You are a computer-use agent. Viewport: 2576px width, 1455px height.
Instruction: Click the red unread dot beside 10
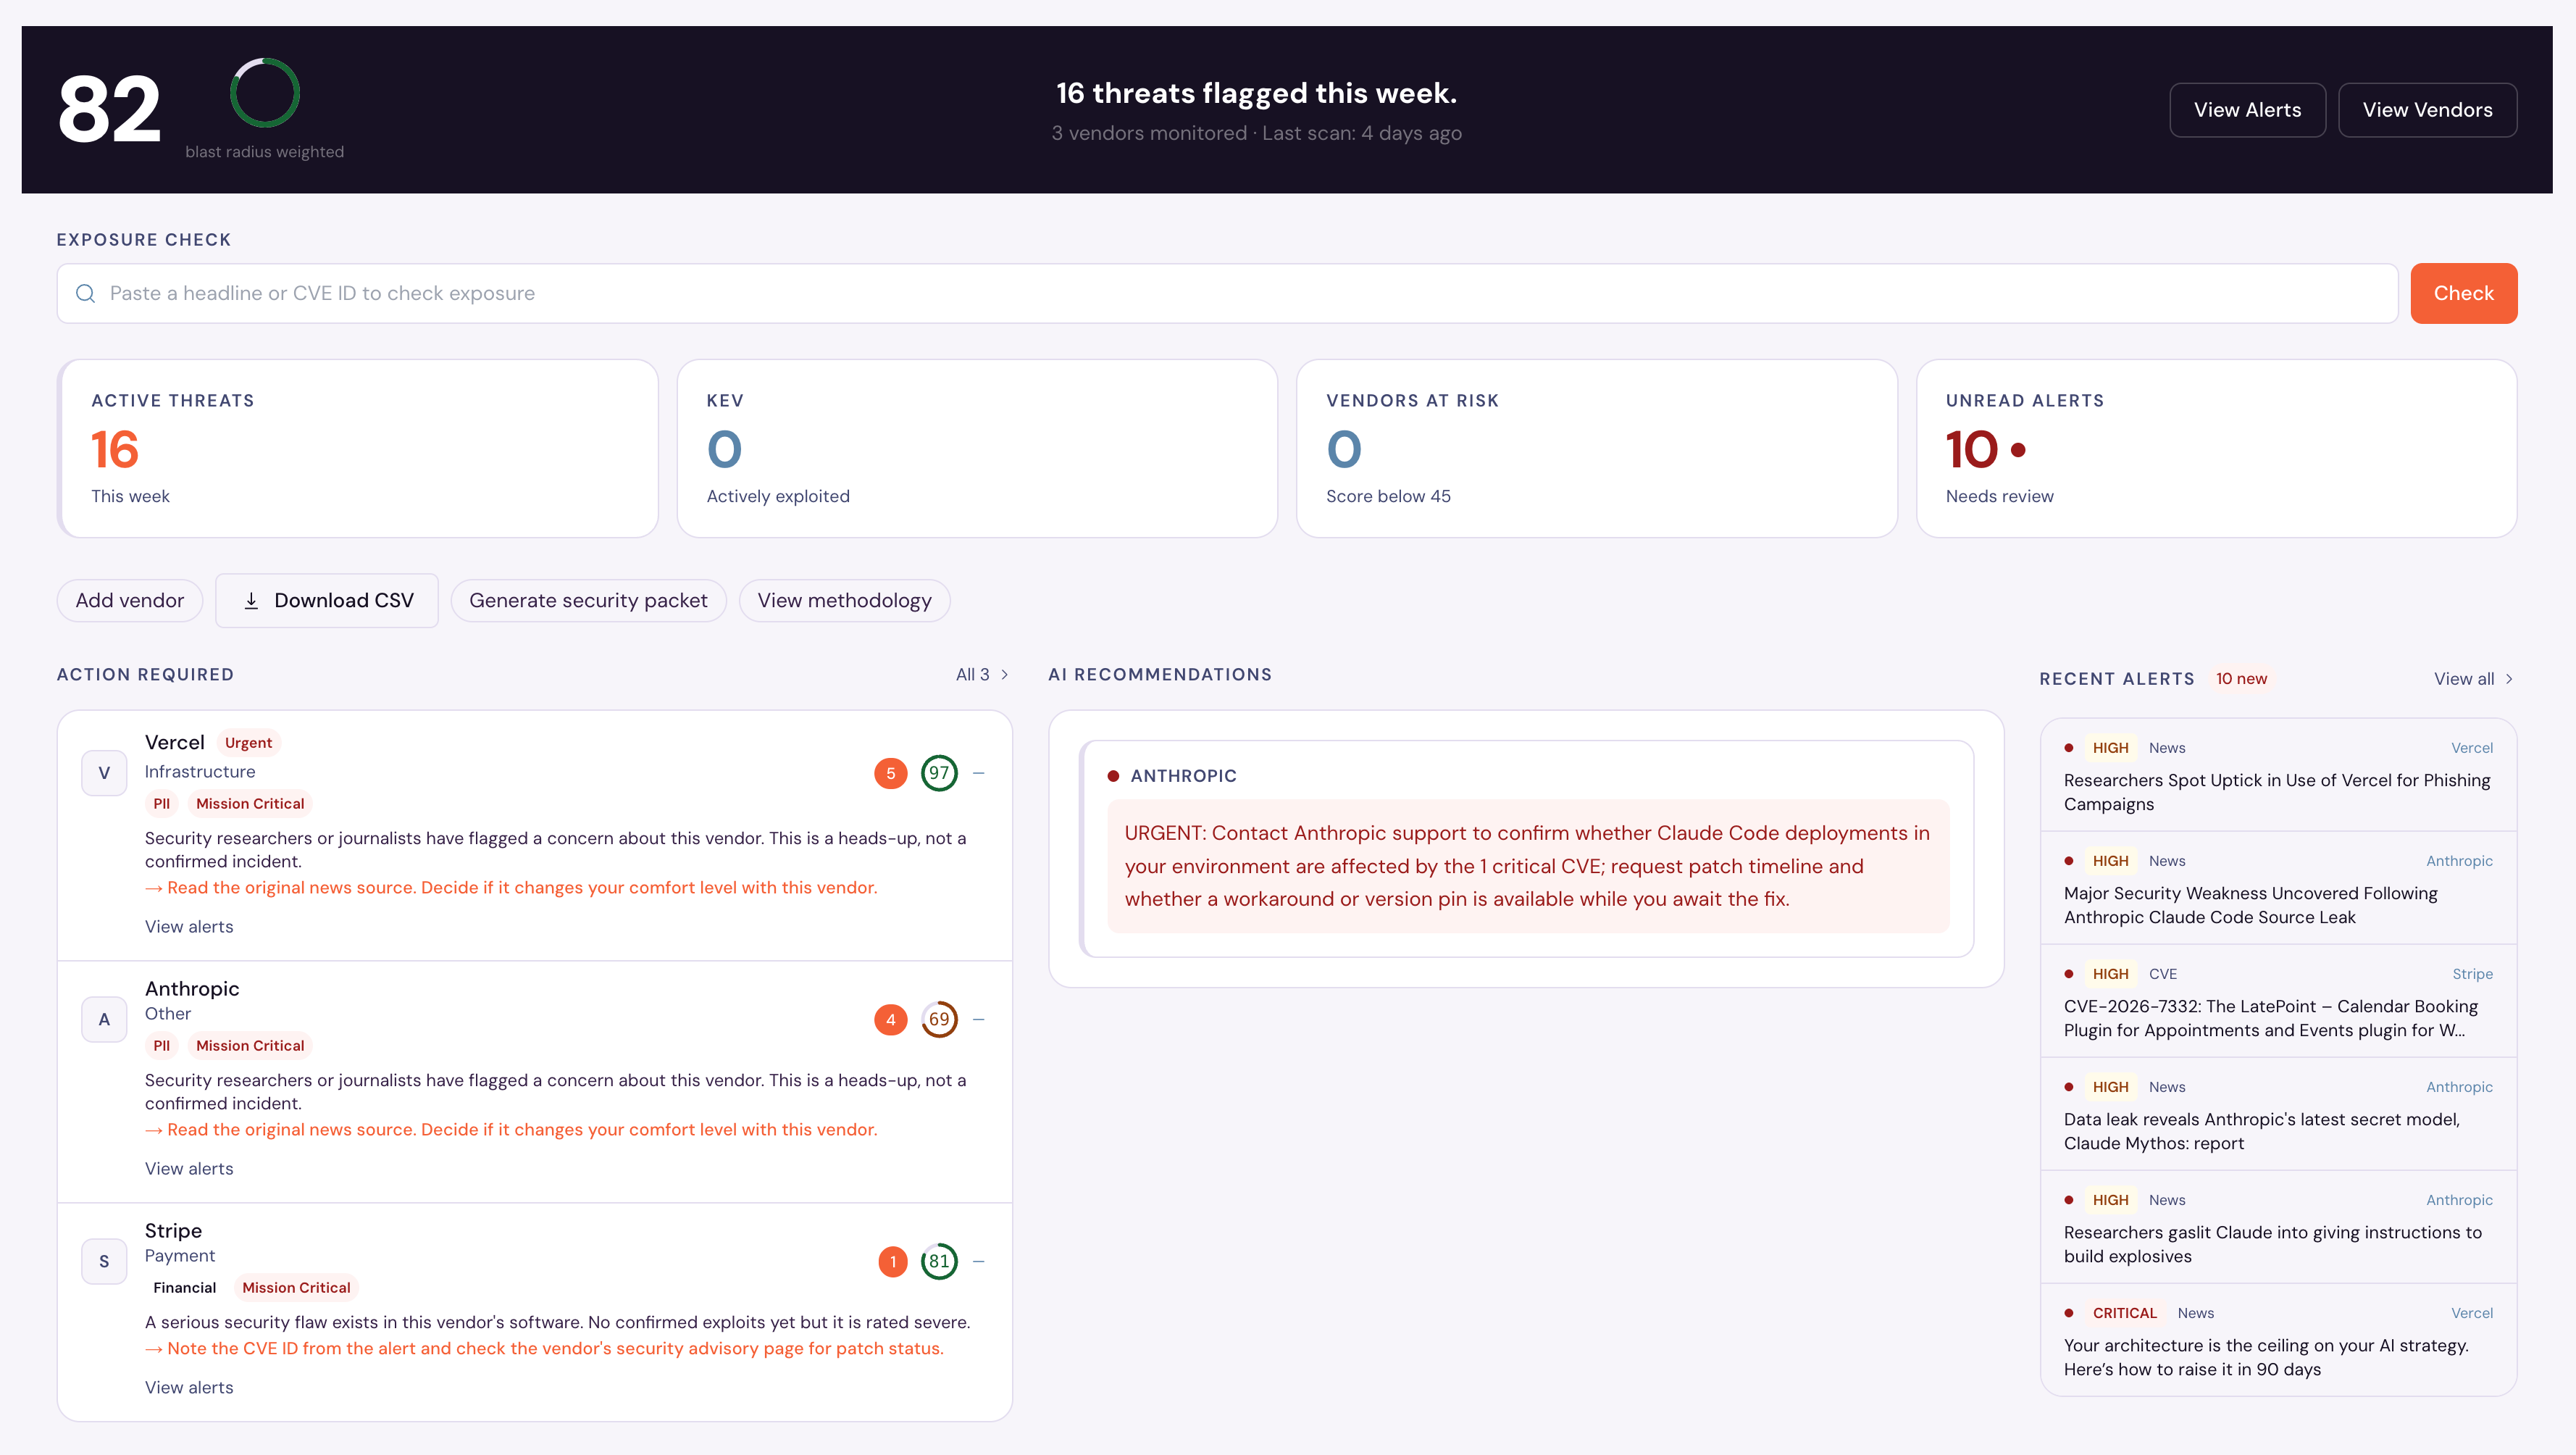click(x=2018, y=450)
